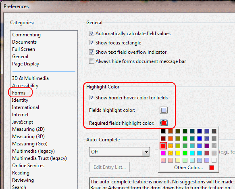Choose white swatch in color palette
Image resolution: width=235 pixels, height=189 pixels.
tap(214, 160)
